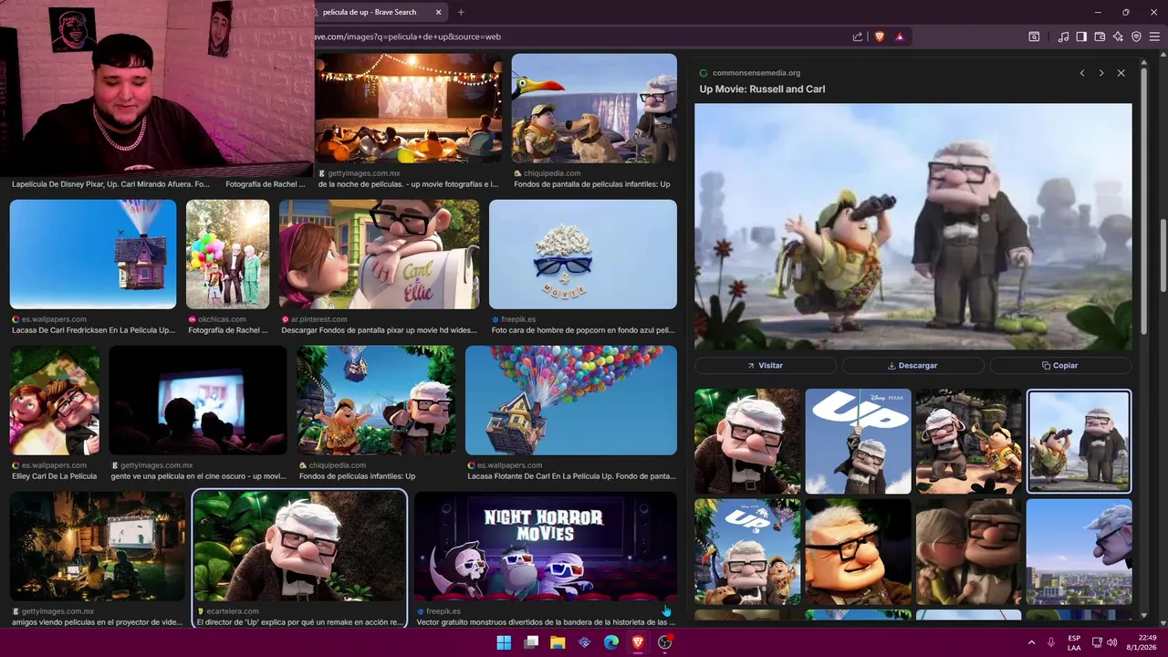
Task: Click 'Vector gratuito monstruos divertidos' caption
Action: tap(546, 622)
